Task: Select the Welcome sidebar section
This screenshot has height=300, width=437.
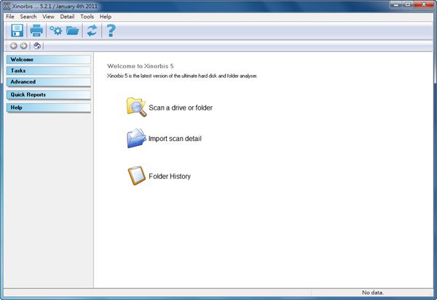Action: point(49,60)
